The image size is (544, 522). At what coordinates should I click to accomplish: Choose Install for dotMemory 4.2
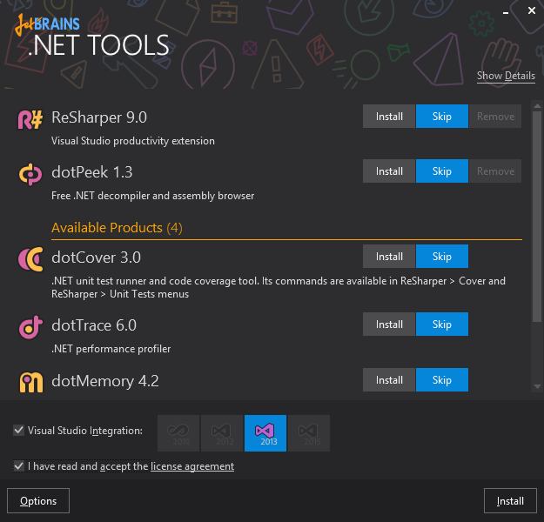coord(389,380)
